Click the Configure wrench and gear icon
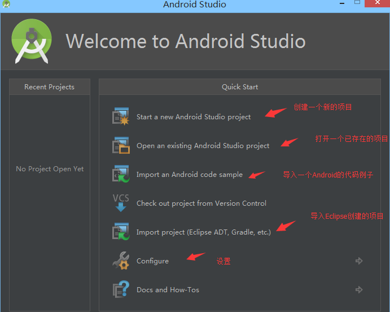Viewport: 390px width, 312px height. 121,261
